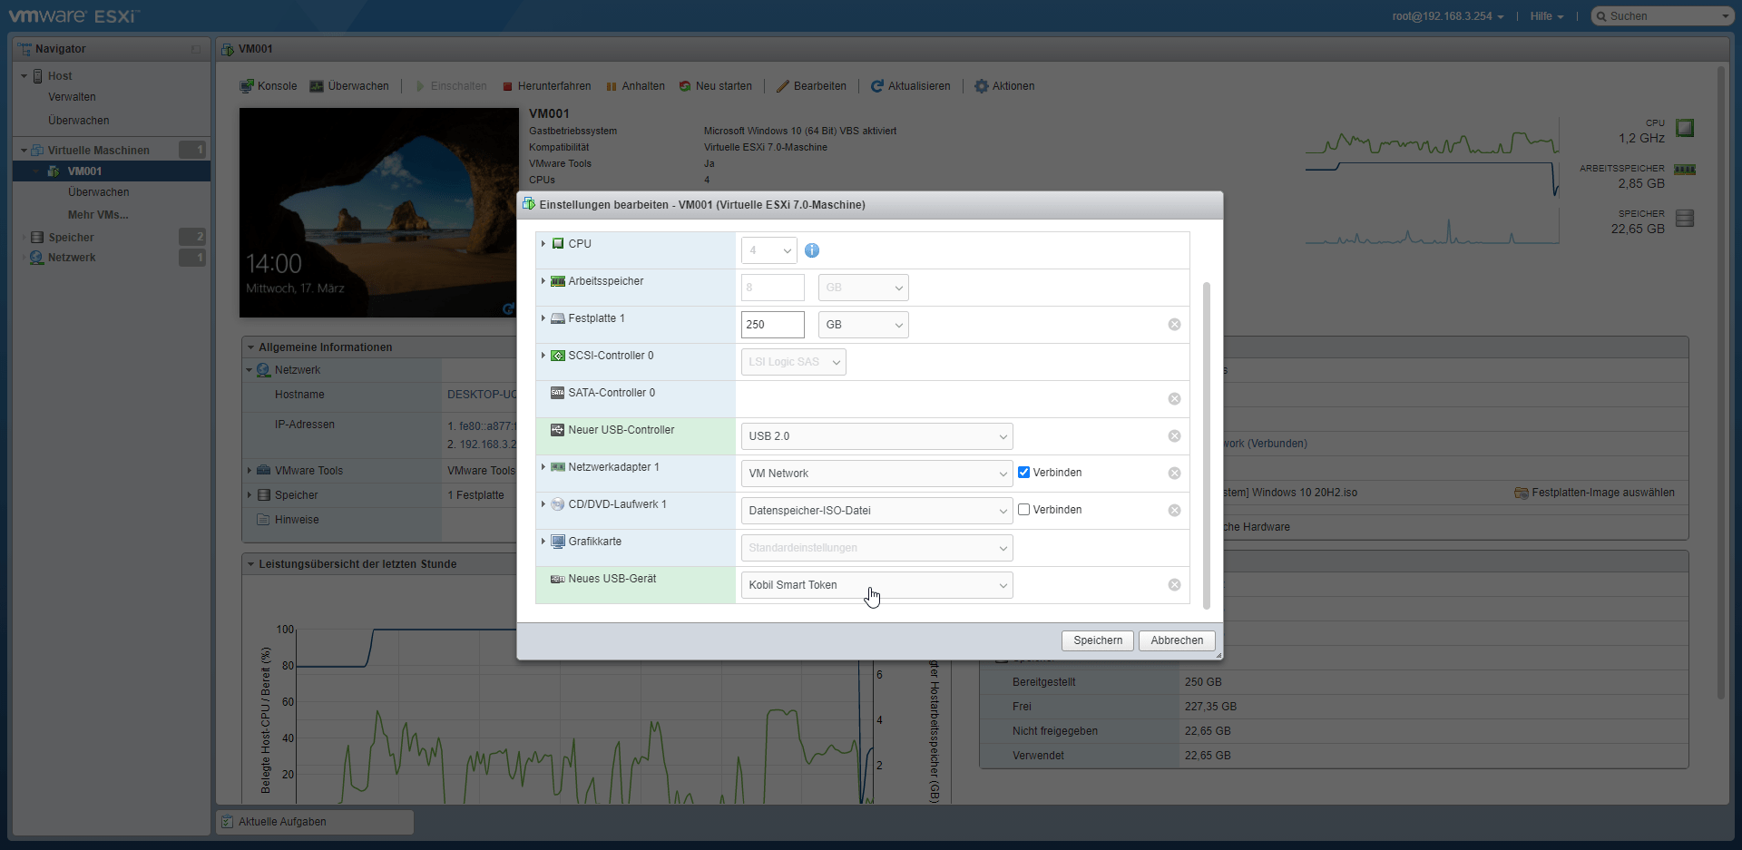Remove Netzwerkadapter 1 with X icon

click(x=1174, y=474)
